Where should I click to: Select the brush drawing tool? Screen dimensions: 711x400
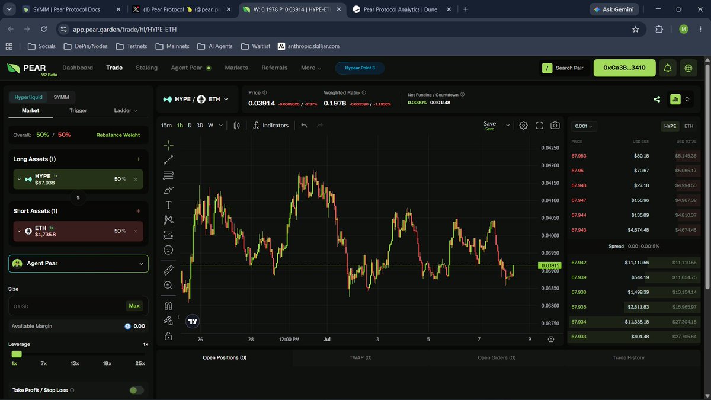168,190
